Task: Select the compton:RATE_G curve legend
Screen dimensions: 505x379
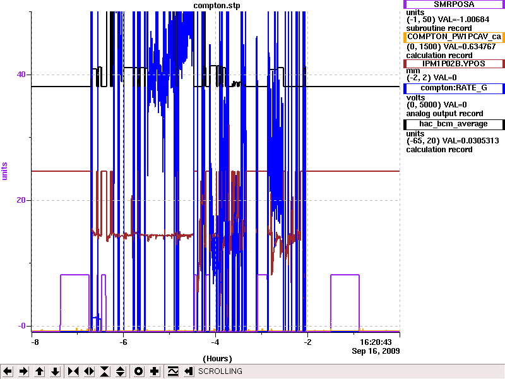Action: coord(454,88)
